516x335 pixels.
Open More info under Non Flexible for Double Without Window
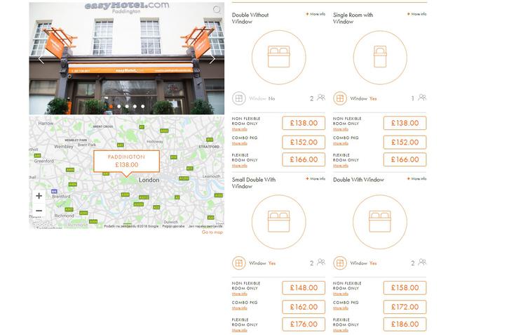[x=239, y=129]
